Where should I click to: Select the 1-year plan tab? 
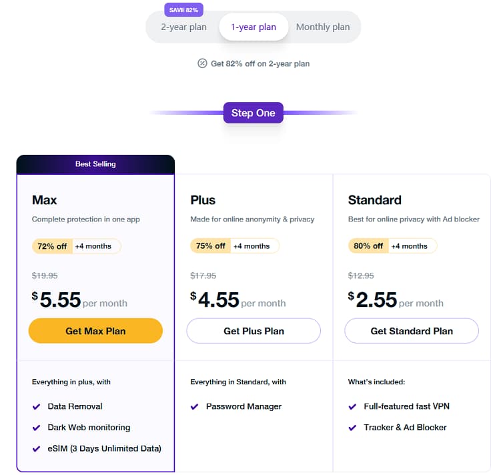coord(254,27)
